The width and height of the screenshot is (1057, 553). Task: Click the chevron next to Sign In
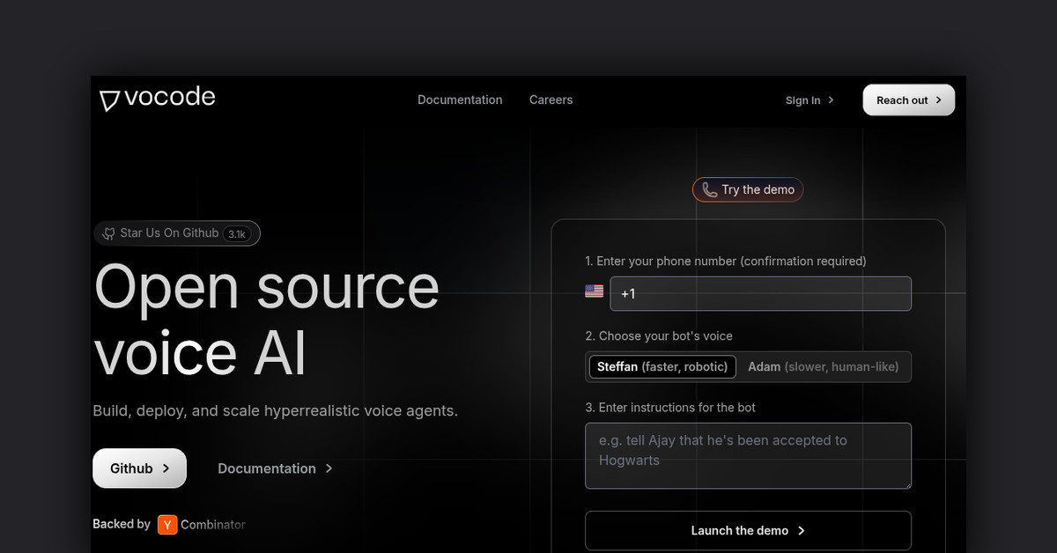pos(831,100)
